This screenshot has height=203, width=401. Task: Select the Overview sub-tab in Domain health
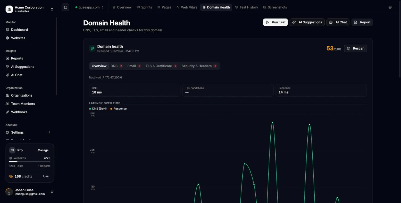click(x=99, y=66)
